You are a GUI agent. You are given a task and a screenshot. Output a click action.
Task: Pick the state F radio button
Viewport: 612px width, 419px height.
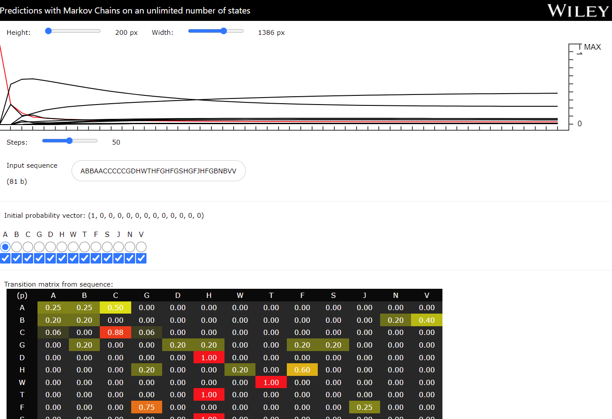[x=96, y=247]
